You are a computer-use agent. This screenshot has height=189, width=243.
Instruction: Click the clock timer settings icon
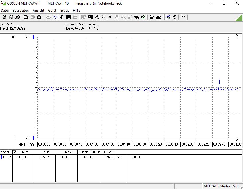pos(137,17)
